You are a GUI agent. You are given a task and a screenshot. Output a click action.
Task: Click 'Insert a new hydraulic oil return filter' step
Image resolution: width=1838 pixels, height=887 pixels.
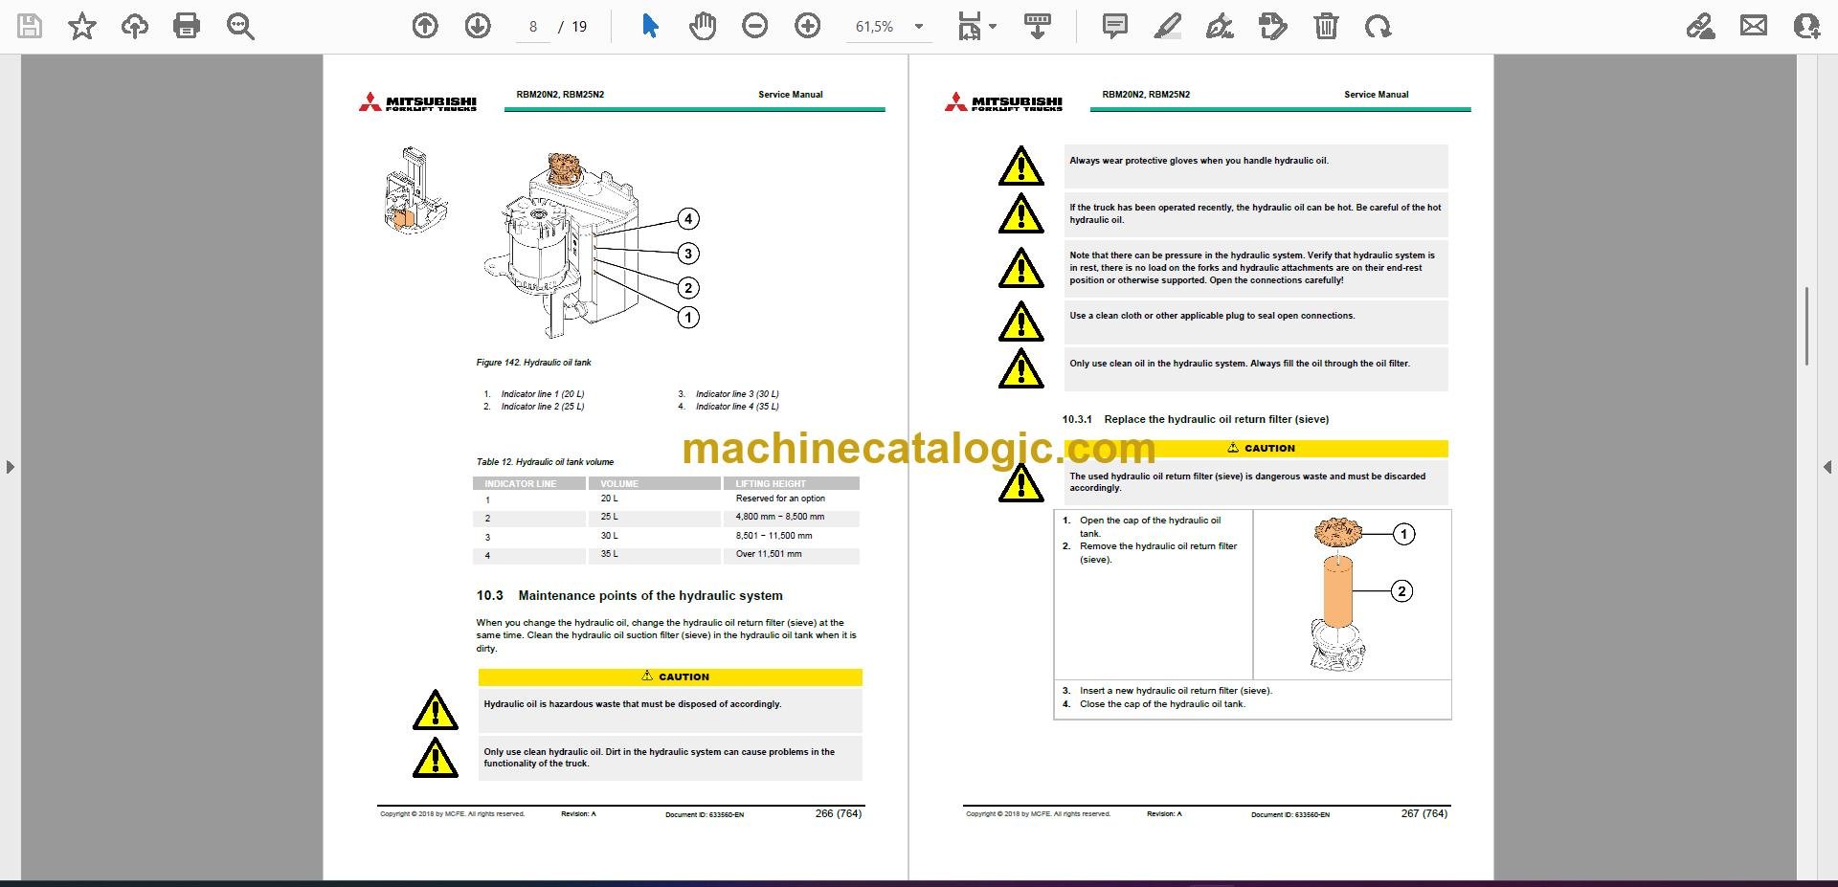[x=1177, y=691]
